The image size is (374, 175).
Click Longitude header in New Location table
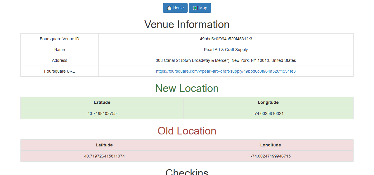pos(268,102)
